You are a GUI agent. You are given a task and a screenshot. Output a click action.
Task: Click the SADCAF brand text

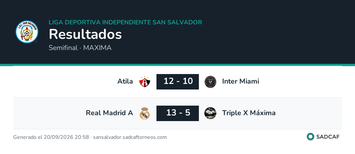pyautogui.click(x=328, y=137)
